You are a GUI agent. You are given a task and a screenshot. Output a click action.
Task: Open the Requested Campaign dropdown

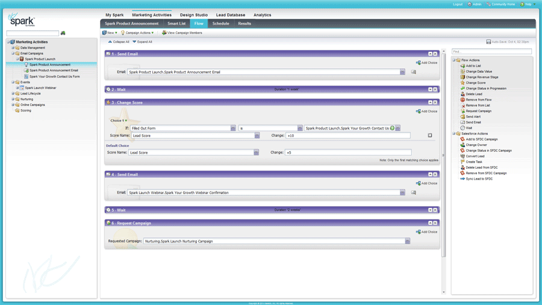408,241
